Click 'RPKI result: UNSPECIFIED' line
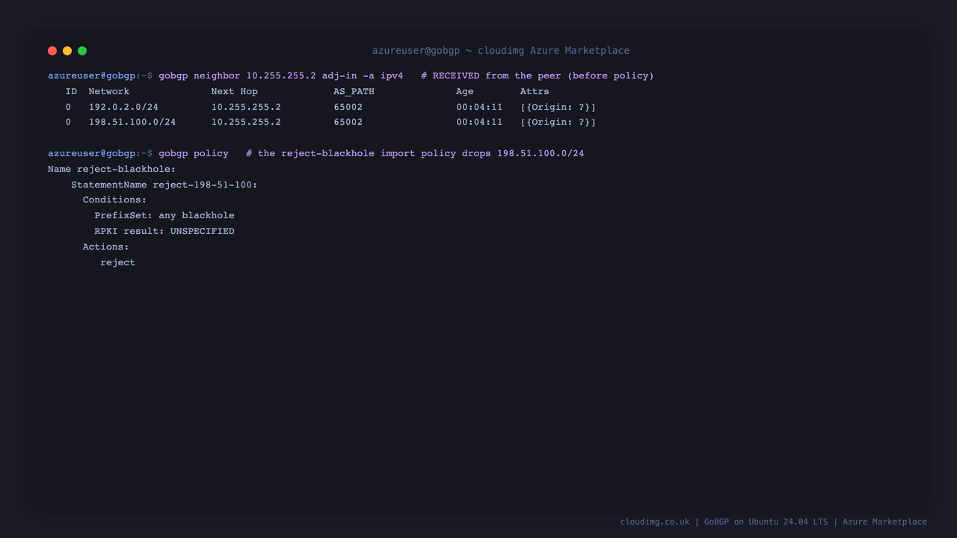The width and height of the screenshot is (957, 538). point(164,231)
